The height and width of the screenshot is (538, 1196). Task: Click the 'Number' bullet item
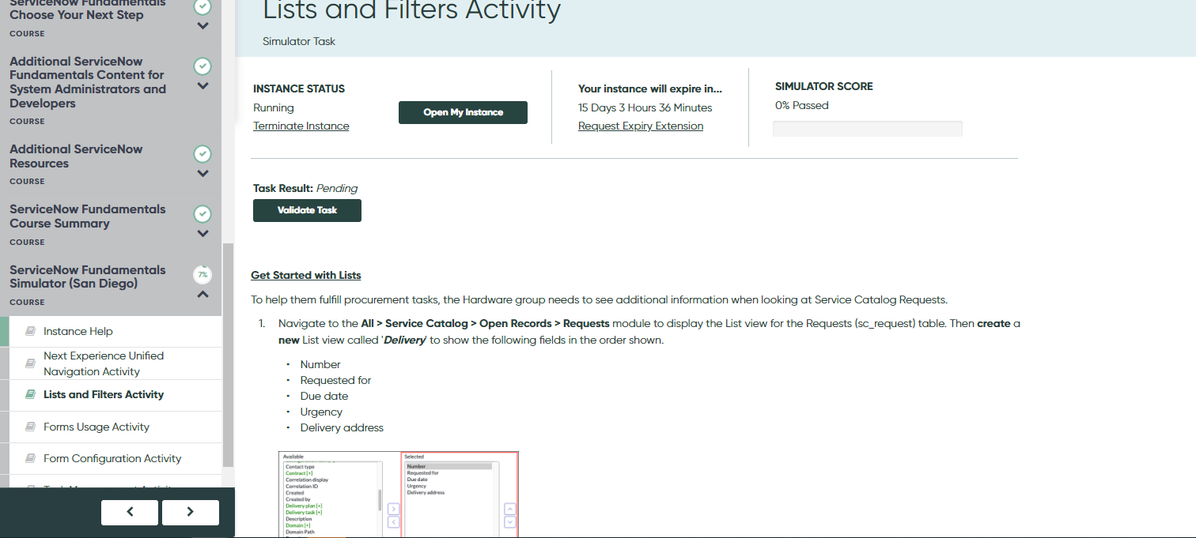tap(320, 364)
